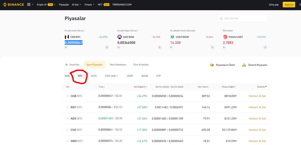Click the search magnifier icon
The width and height of the screenshot is (301, 145).
221,19
